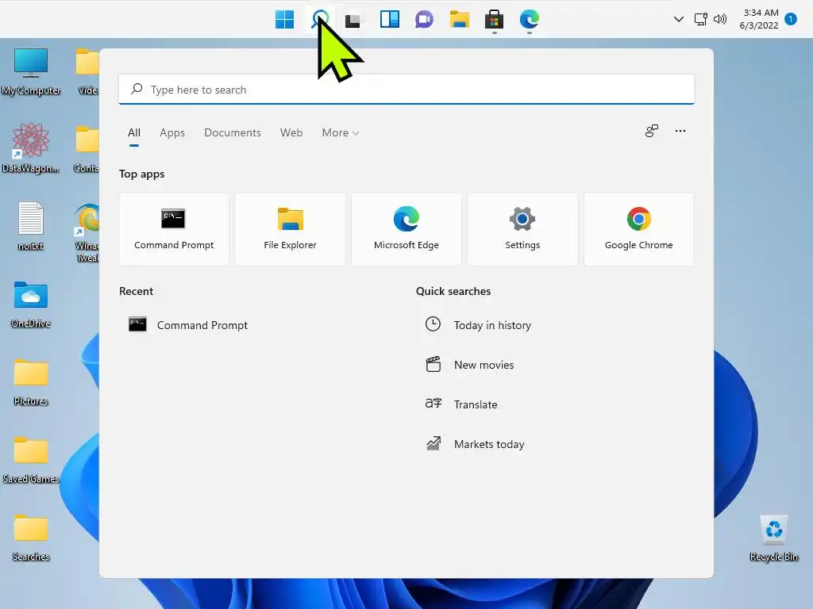Switch to the Apps search tab
The height and width of the screenshot is (609, 813).
pyautogui.click(x=172, y=132)
